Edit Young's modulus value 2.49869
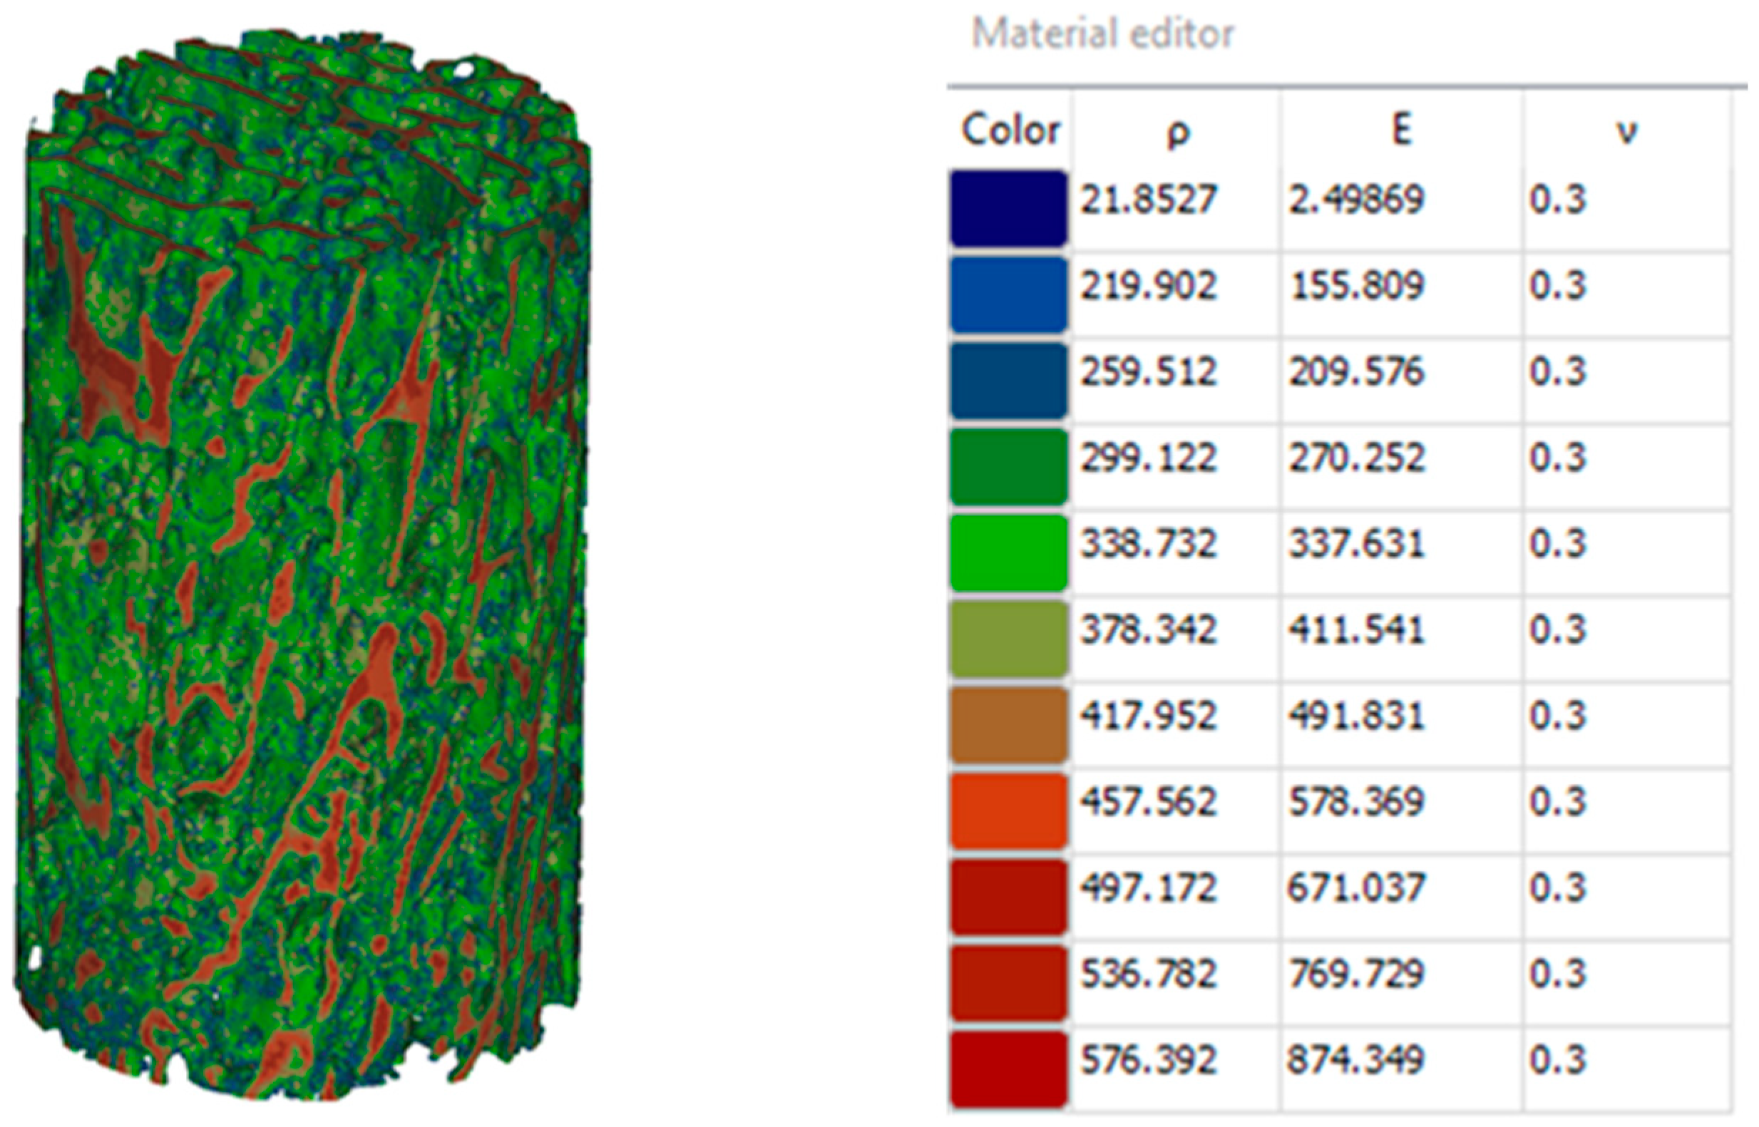Image resolution: width=1759 pixels, height=1127 pixels. click(x=1356, y=200)
